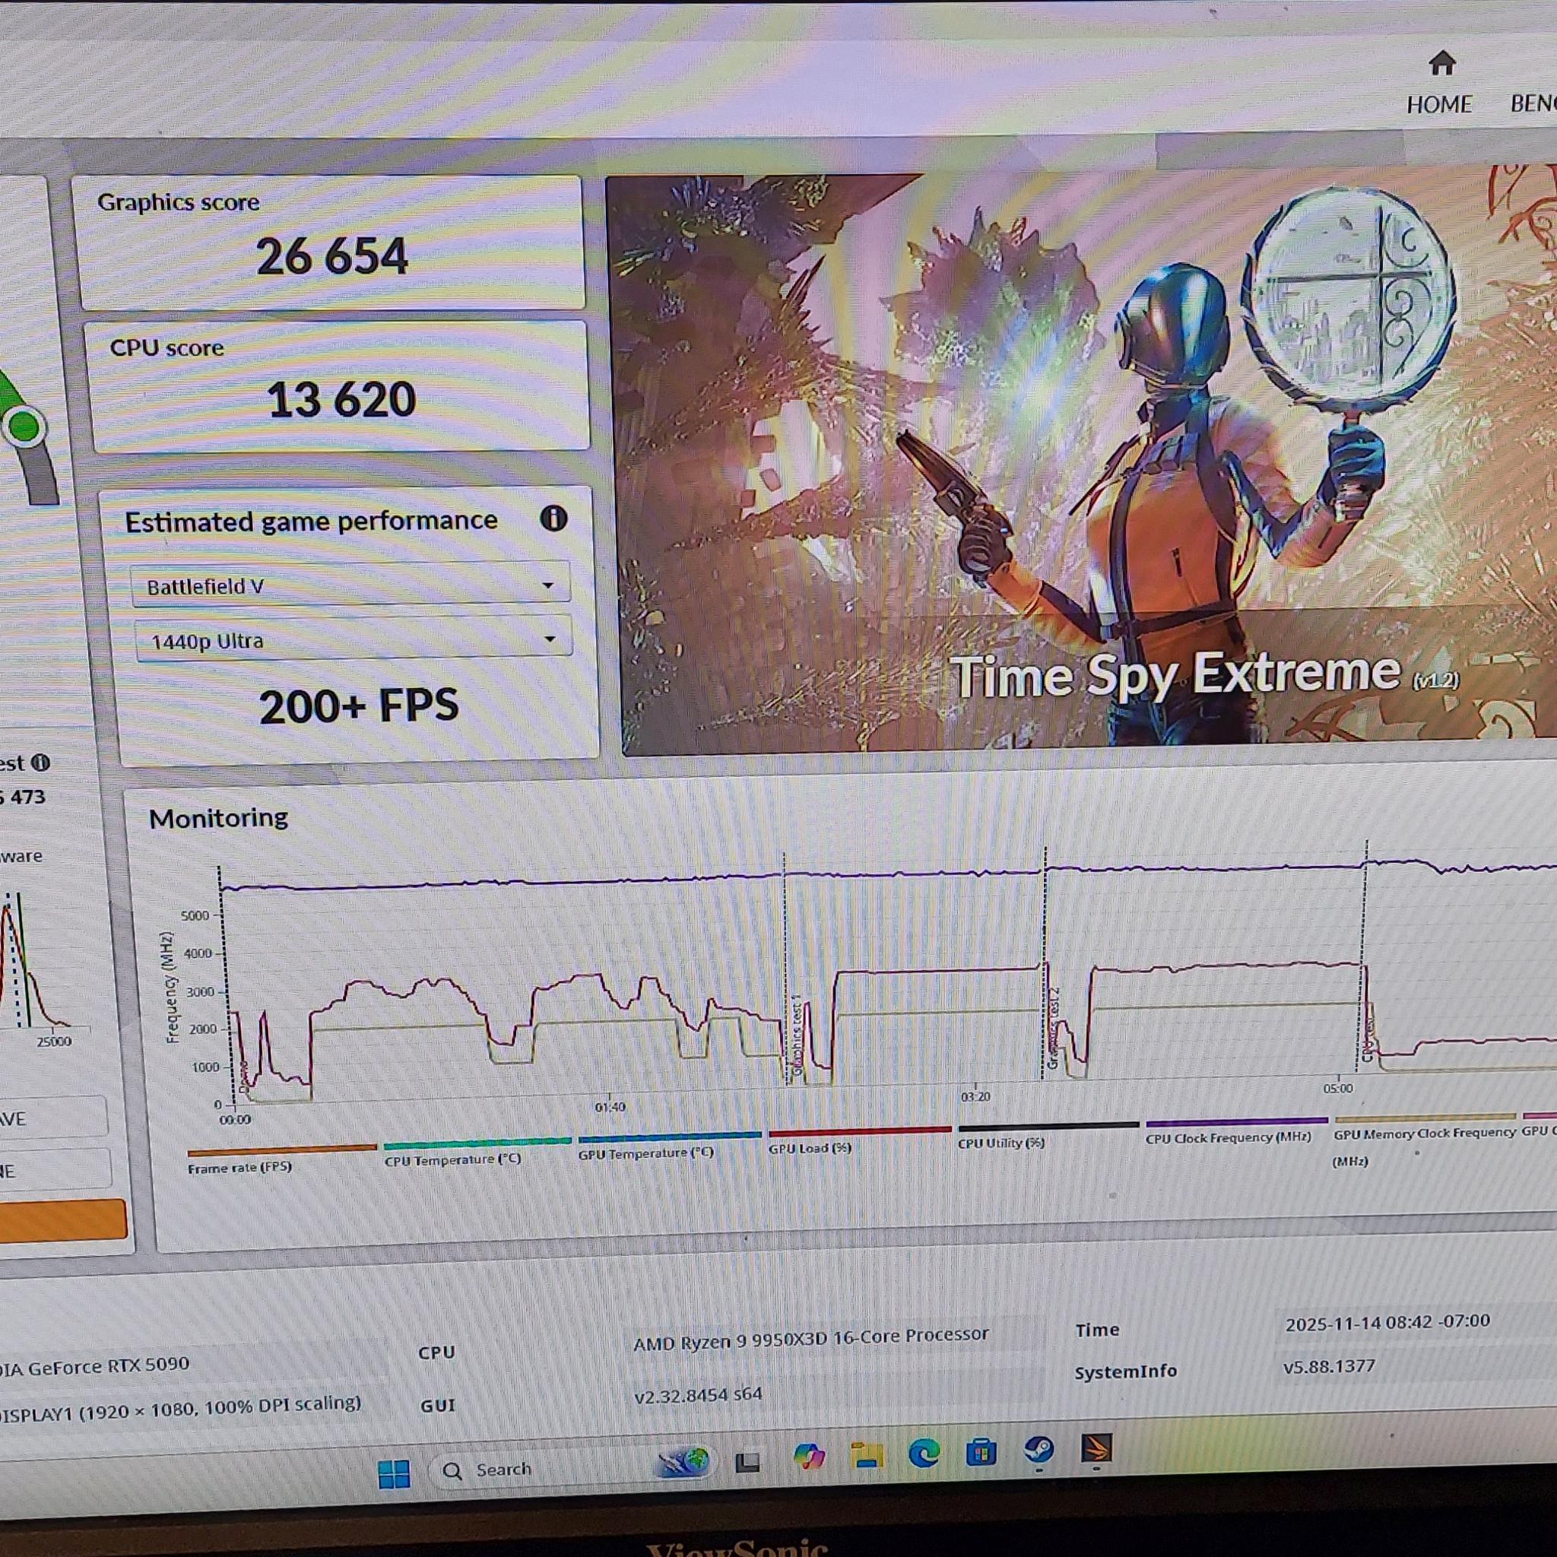Click the 200+ FPS estimate text
This screenshot has height=1557, width=1557.
point(359,706)
